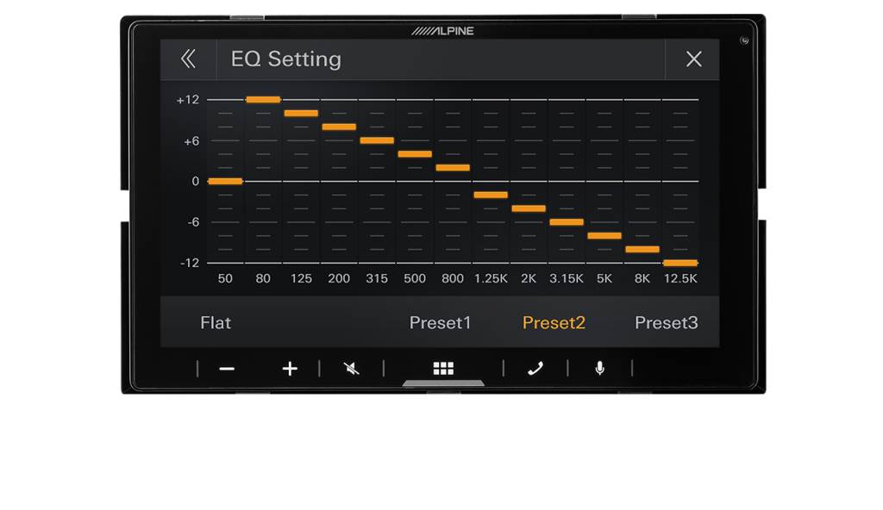Click the 80 frequency label
This screenshot has height=510, width=883.
click(263, 278)
